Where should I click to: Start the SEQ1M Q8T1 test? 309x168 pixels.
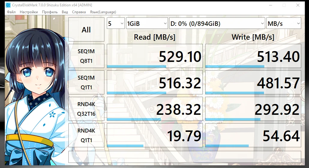[x=86, y=56]
